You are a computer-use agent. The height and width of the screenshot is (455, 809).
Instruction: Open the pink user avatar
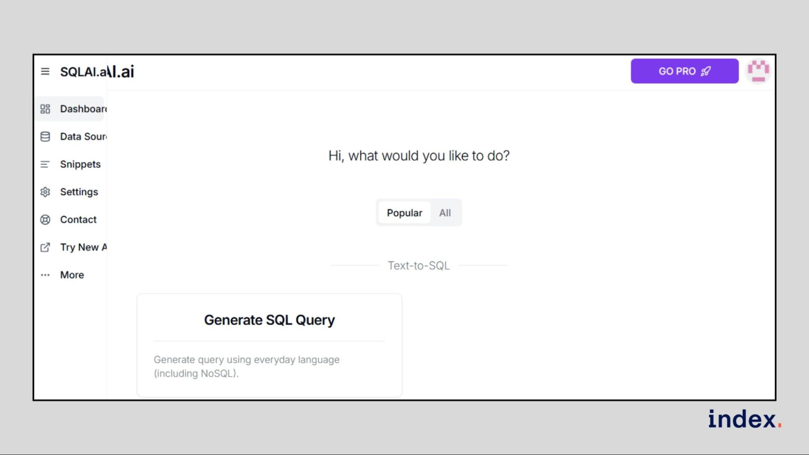758,71
